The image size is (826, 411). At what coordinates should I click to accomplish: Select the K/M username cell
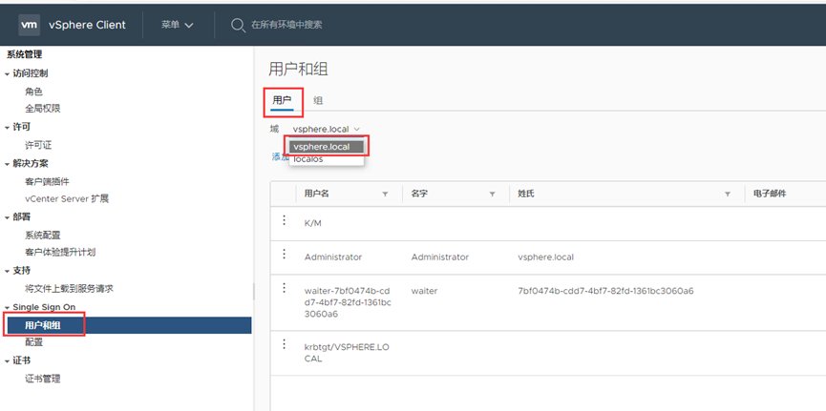point(313,223)
